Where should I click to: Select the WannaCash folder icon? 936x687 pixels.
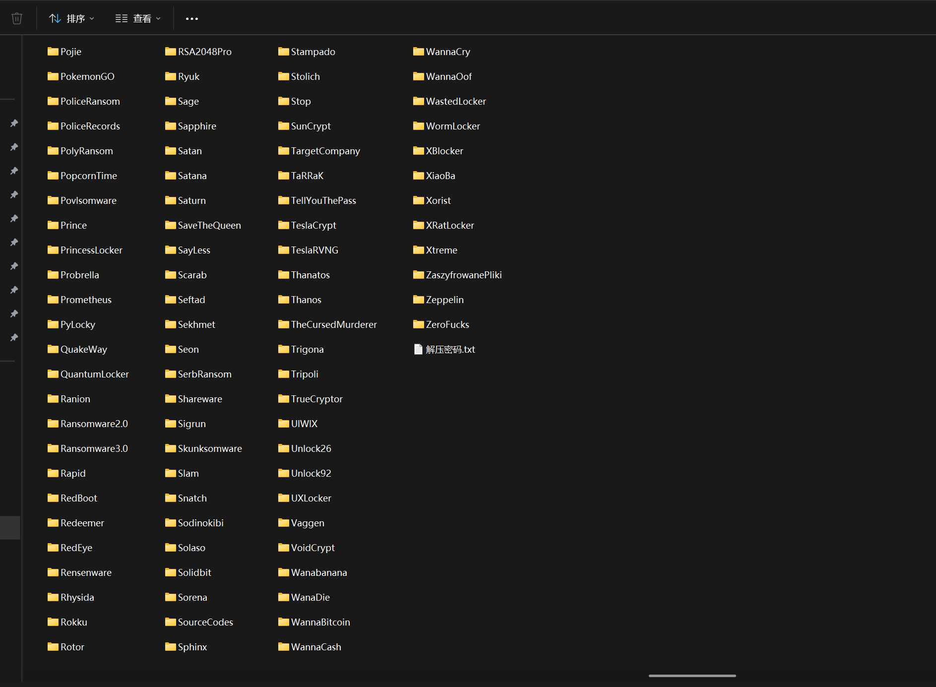coord(284,646)
